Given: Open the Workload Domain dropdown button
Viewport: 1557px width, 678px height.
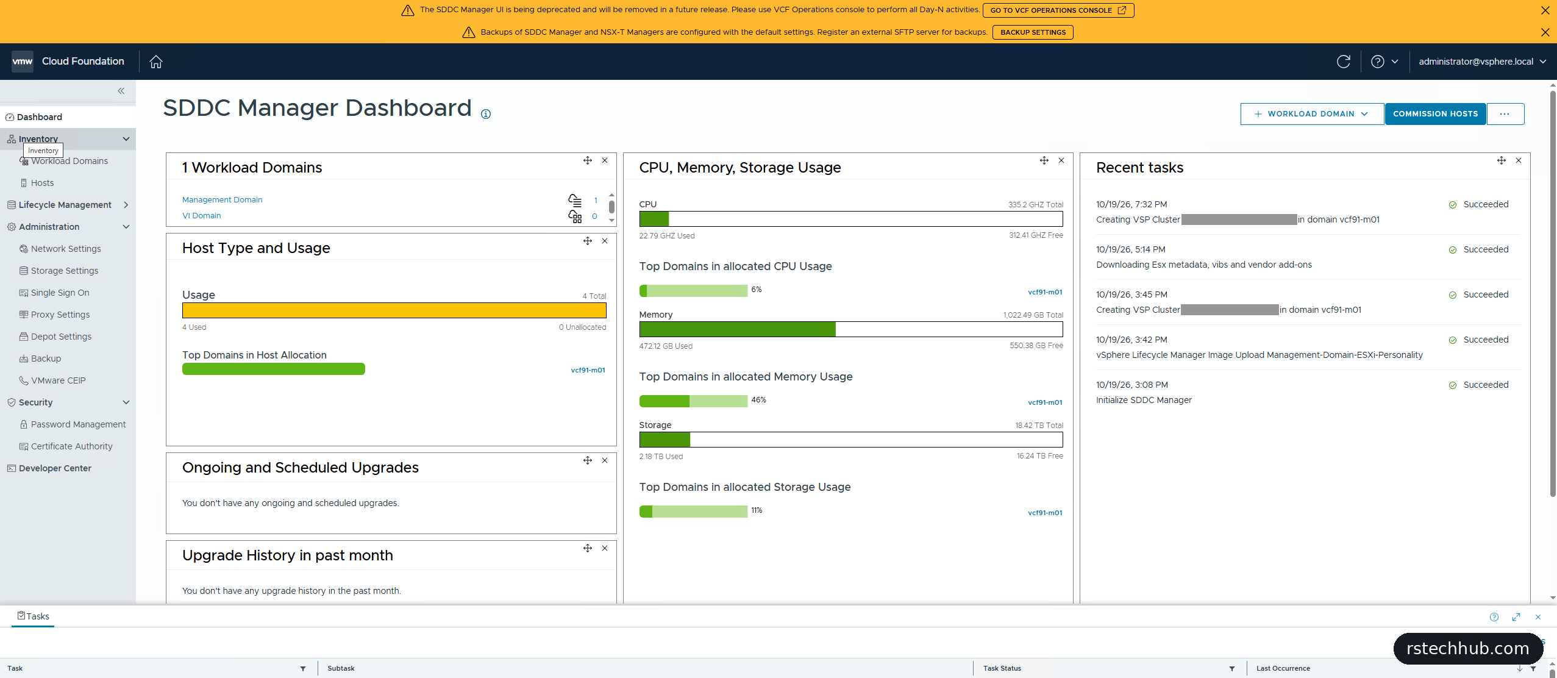Looking at the screenshot, I should point(1312,114).
